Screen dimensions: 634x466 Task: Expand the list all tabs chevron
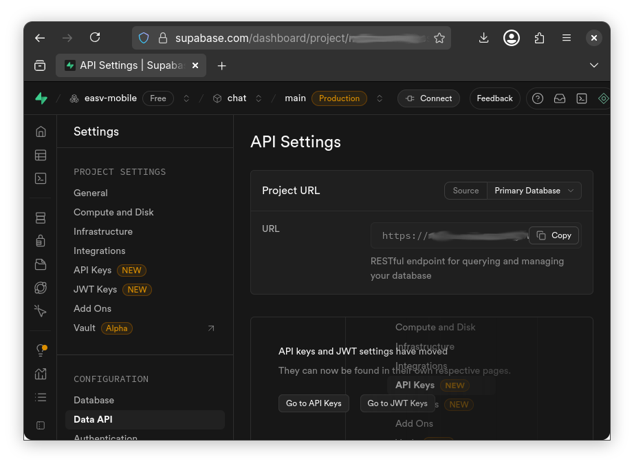[593, 65]
